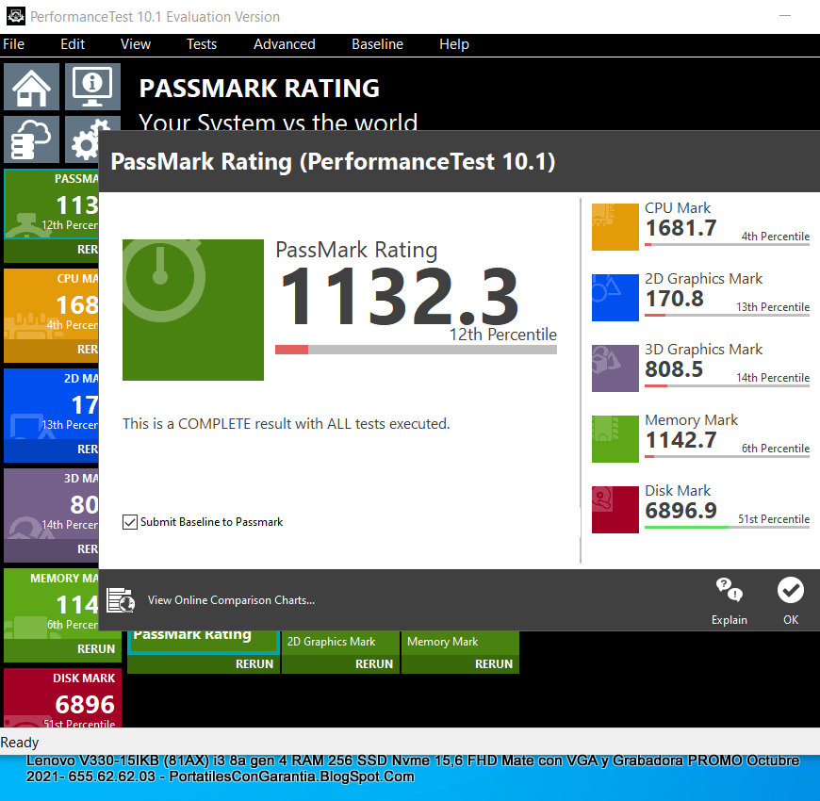Click the Disk Mark value 6896.9
This screenshot has height=801, width=820.
click(x=681, y=511)
